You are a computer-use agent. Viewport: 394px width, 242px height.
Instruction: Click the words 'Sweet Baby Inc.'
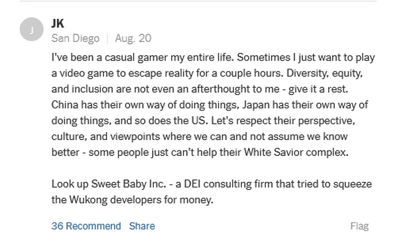pyautogui.click(x=129, y=184)
